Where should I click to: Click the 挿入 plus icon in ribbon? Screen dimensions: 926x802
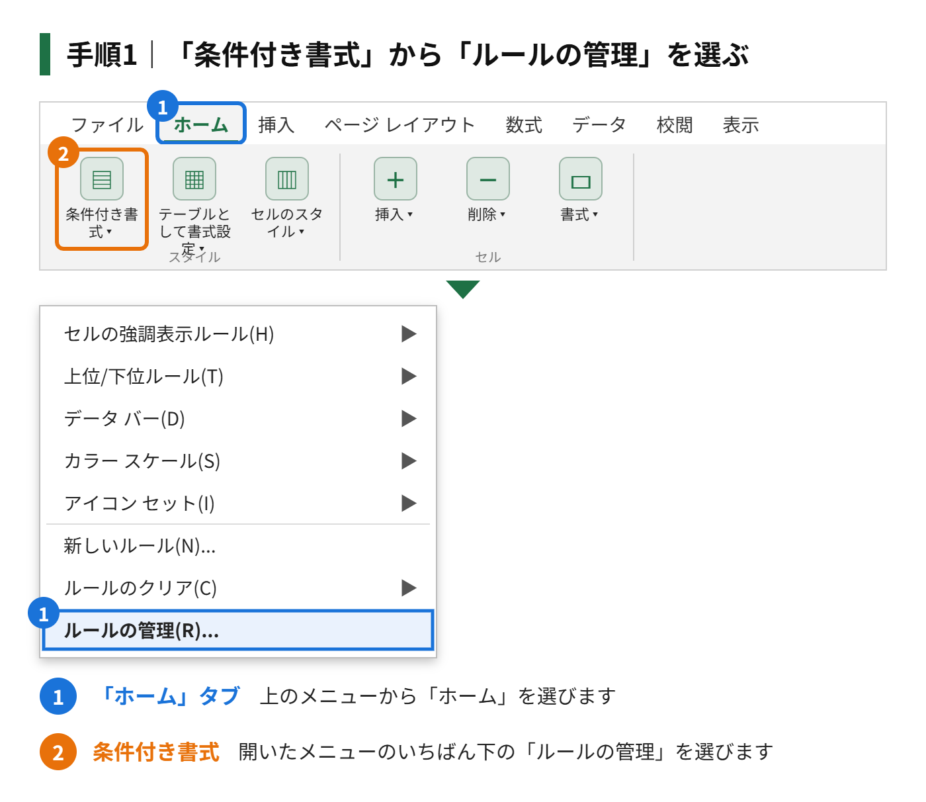[396, 179]
